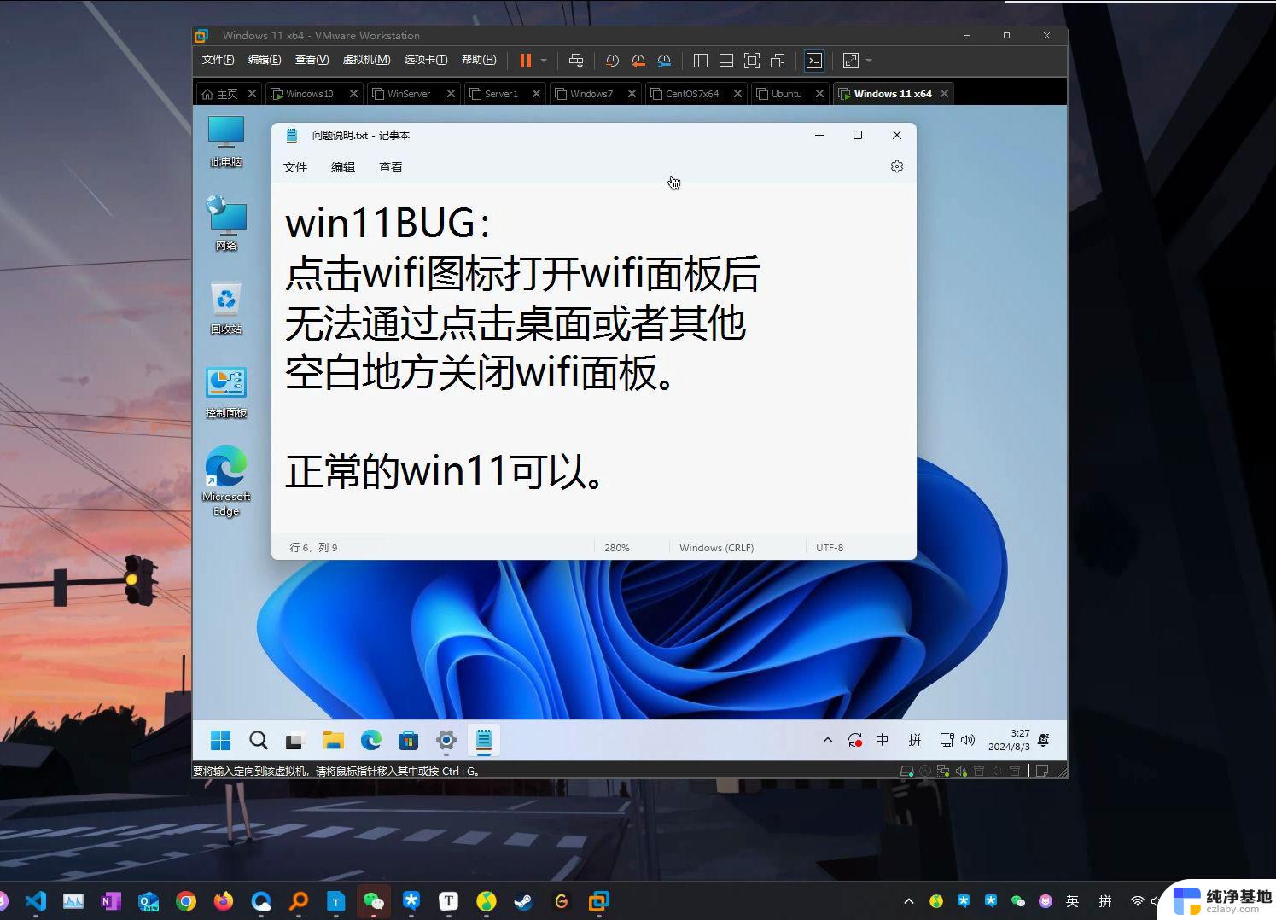Open File Explorer on the VM taskbar
1276x920 pixels.
click(334, 740)
